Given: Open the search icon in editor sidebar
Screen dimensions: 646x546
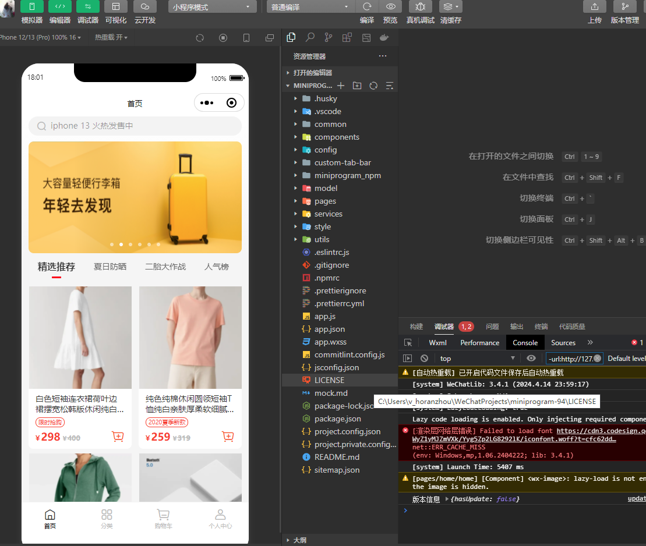Looking at the screenshot, I should click(310, 37).
